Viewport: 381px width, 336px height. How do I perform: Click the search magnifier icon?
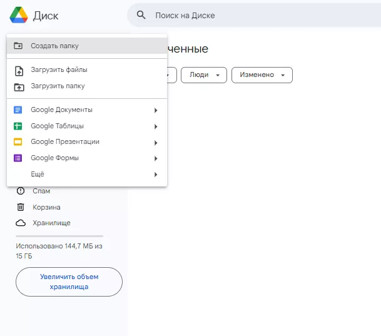(141, 15)
